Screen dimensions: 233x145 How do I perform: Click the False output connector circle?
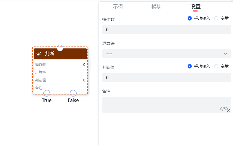[73, 93]
